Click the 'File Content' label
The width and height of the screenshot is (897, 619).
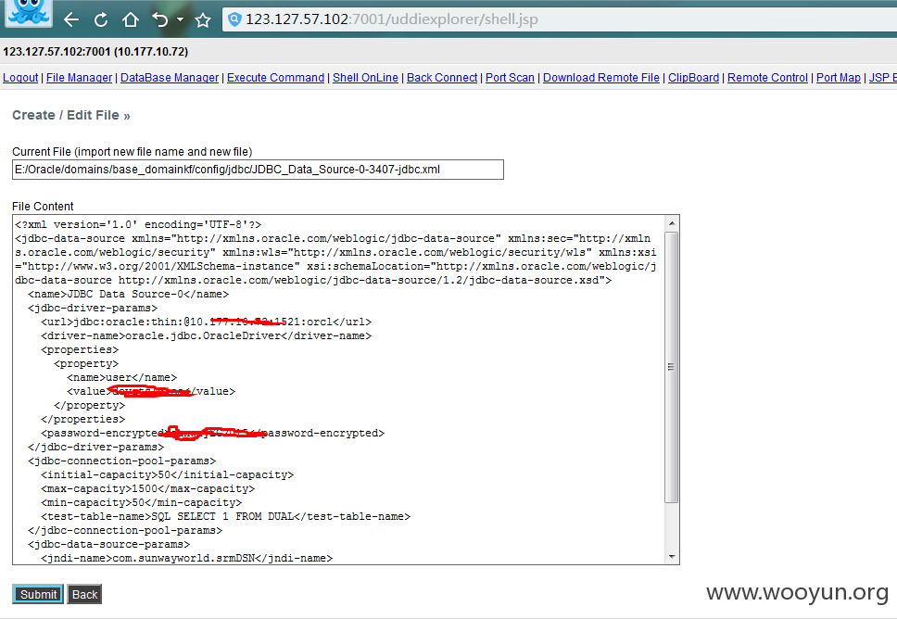click(x=43, y=207)
